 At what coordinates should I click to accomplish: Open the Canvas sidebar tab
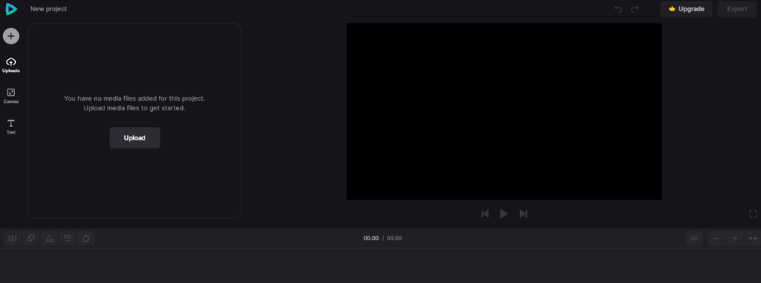coord(11,96)
